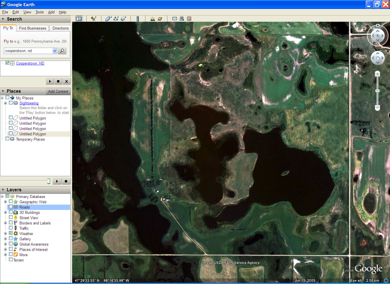
Task: Select Global Awareness layer label
Action: point(34,244)
